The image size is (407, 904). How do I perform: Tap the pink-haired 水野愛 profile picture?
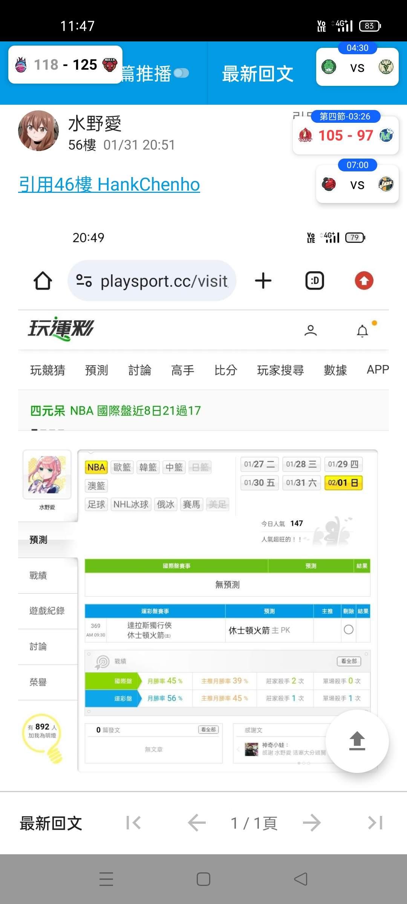point(47,475)
